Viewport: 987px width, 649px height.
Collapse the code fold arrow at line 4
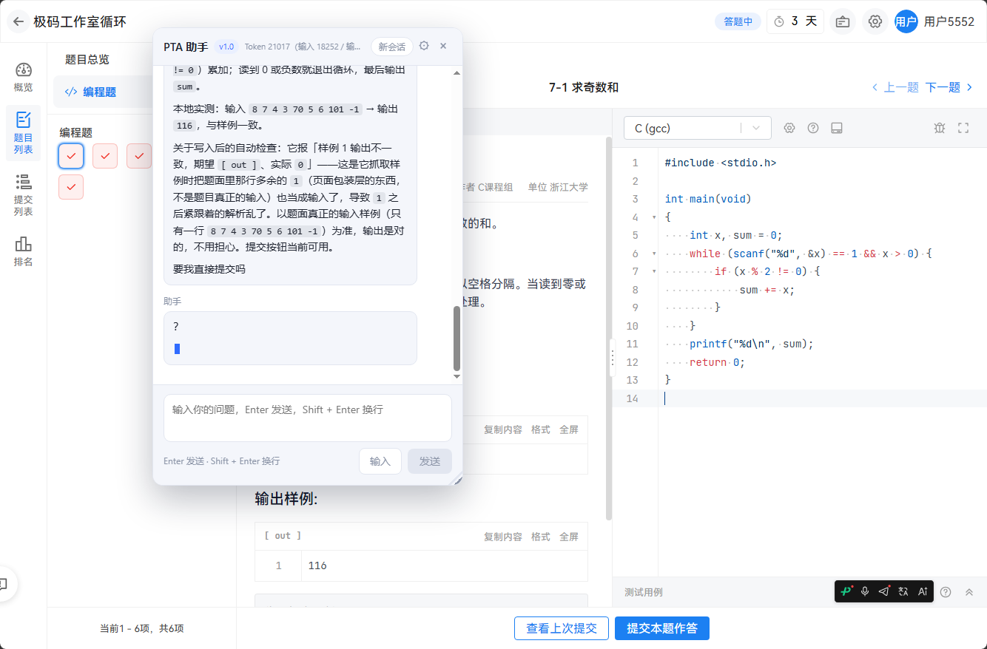(x=653, y=217)
